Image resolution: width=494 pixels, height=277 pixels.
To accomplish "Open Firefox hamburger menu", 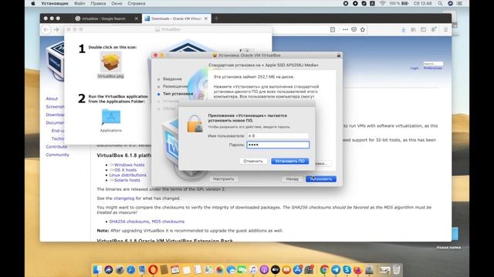I will point(445,29).
